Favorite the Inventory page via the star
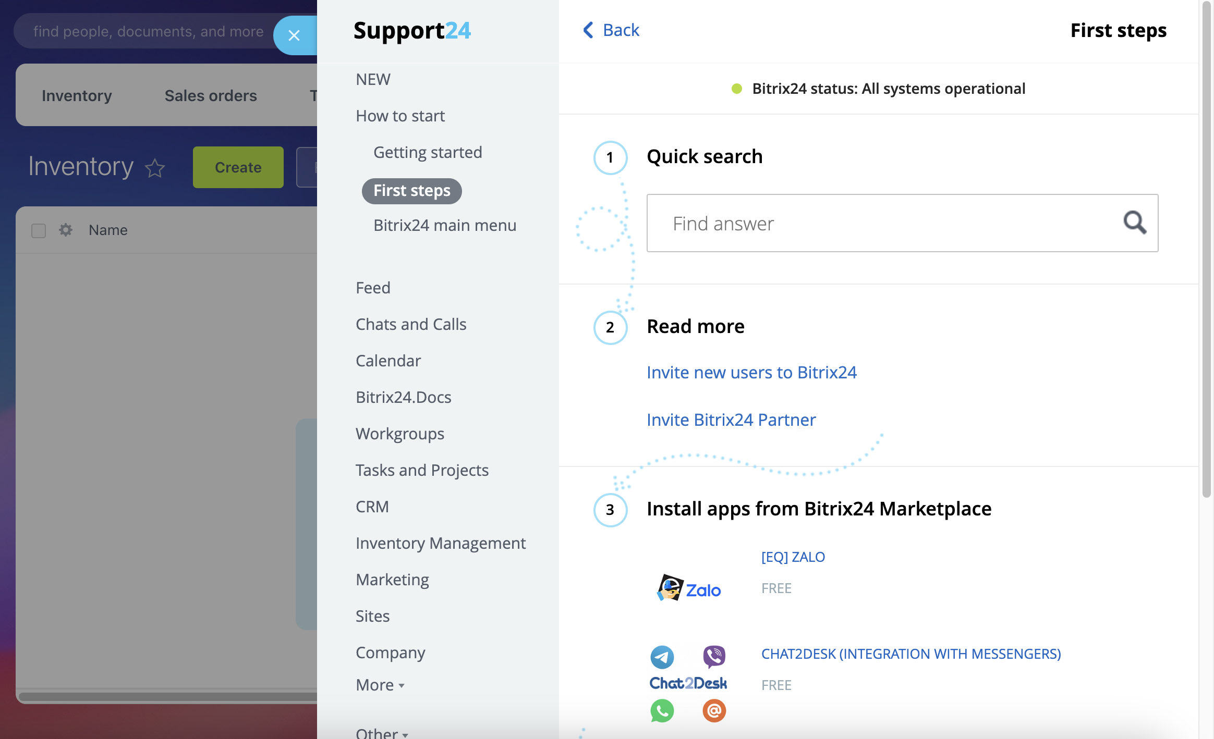Viewport: 1214px width, 739px height. pos(154,168)
